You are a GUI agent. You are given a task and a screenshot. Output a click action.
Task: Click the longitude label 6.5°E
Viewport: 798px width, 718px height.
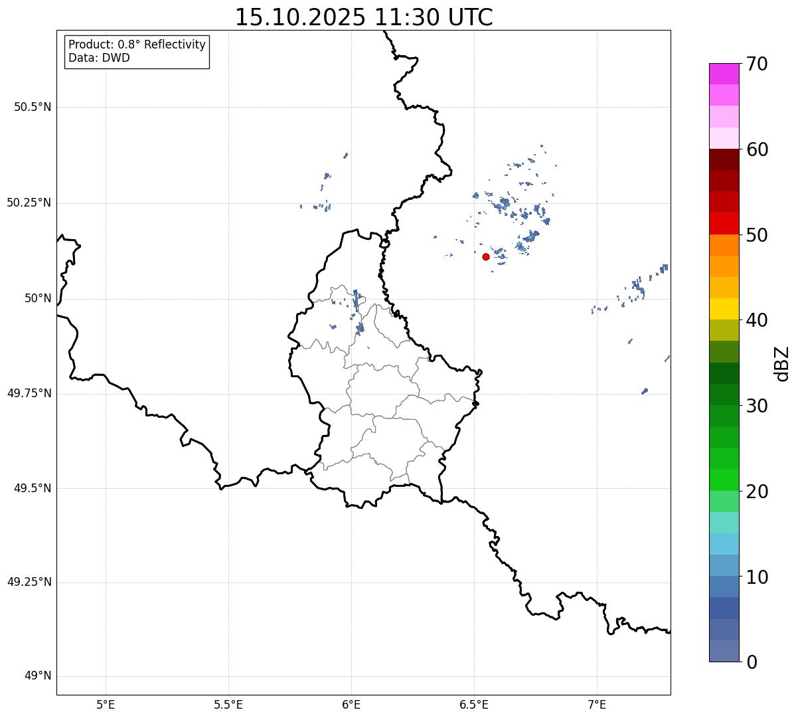point(474,705)
